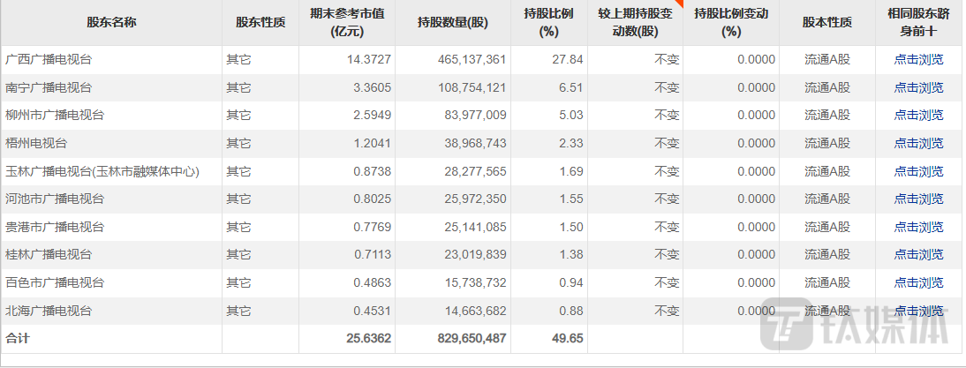Click the 股本性质 column header

[827, 23]
